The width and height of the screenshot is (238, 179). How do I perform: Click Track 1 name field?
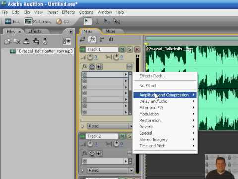[102, 49]
